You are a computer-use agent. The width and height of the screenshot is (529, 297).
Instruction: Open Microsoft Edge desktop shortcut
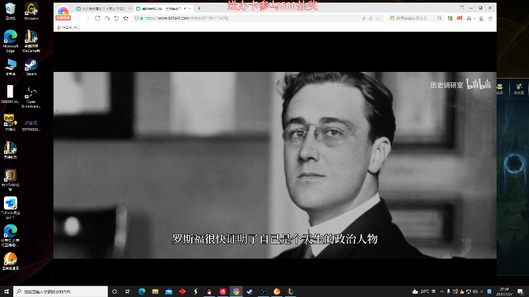pos(11,41)
